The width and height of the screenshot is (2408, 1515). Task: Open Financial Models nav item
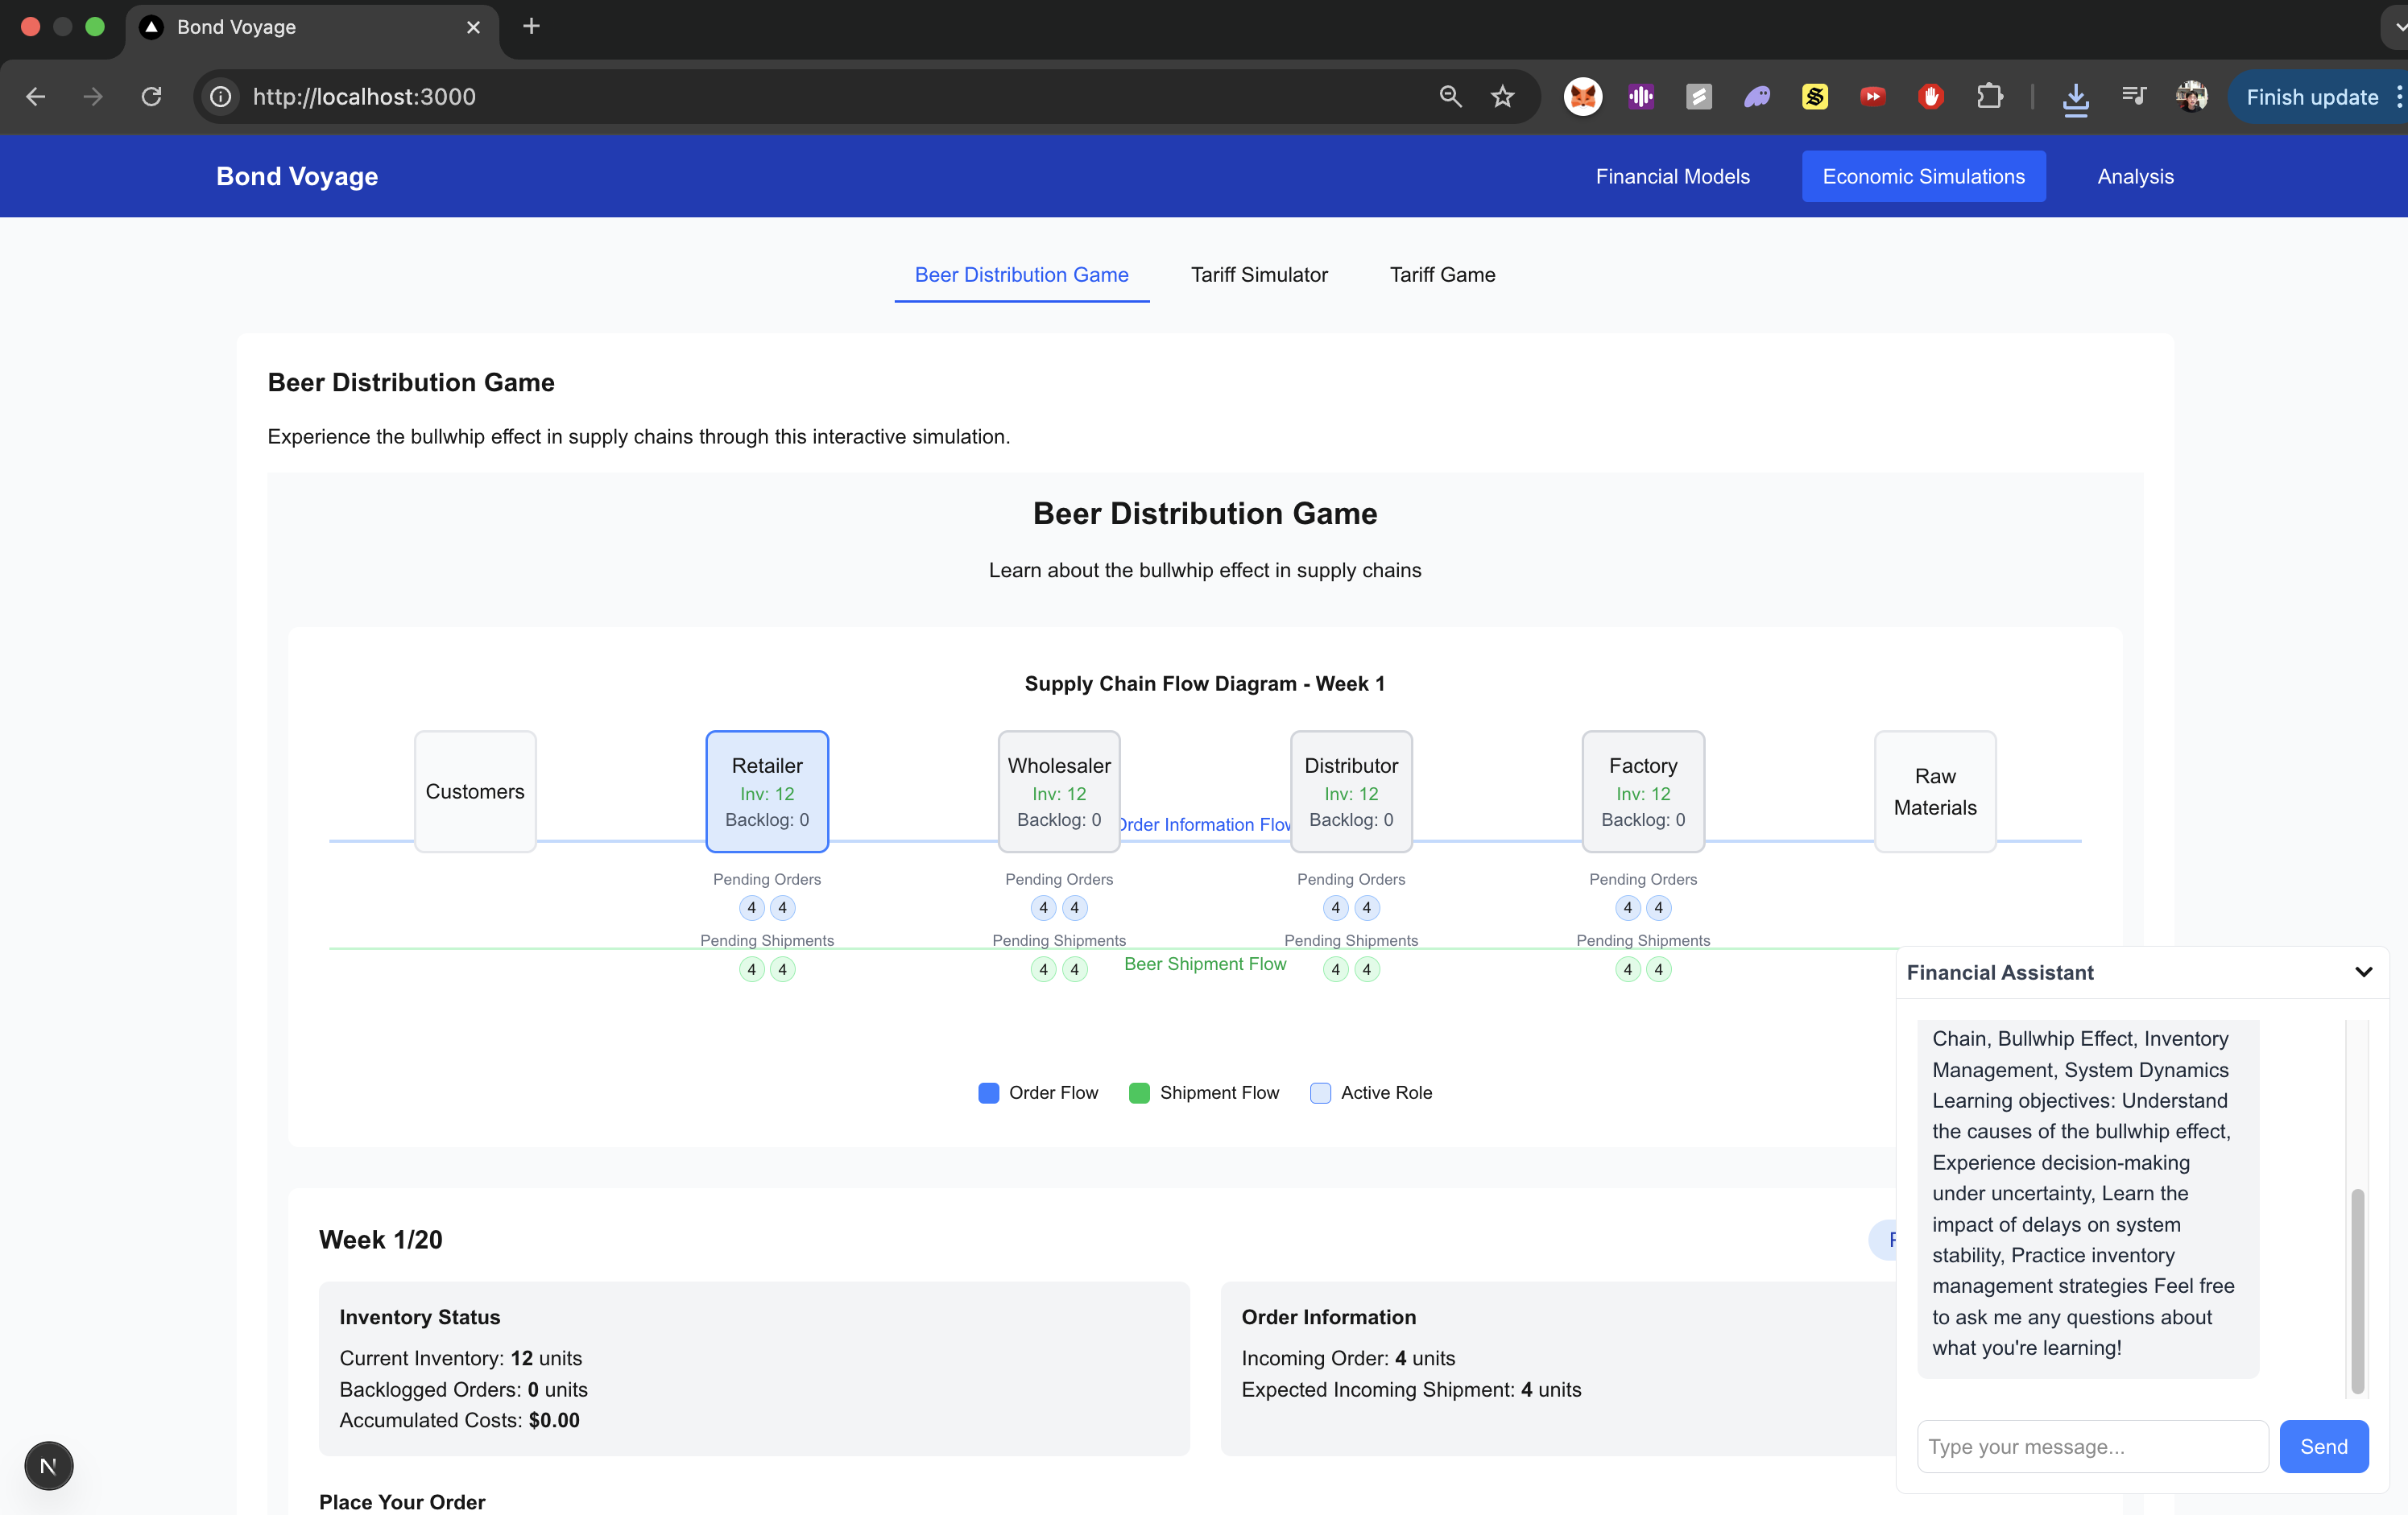[x=1672, y=177]
